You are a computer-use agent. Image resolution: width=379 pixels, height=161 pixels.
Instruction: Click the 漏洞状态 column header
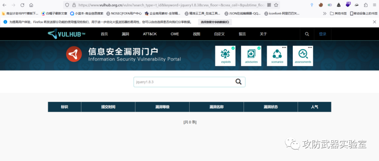(271, 107)
